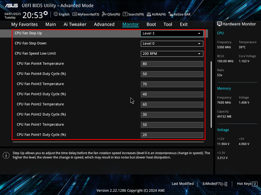Viewport: 261px width, 195px height.
Task: Click the Memory section heading
Action: [224, 89]
